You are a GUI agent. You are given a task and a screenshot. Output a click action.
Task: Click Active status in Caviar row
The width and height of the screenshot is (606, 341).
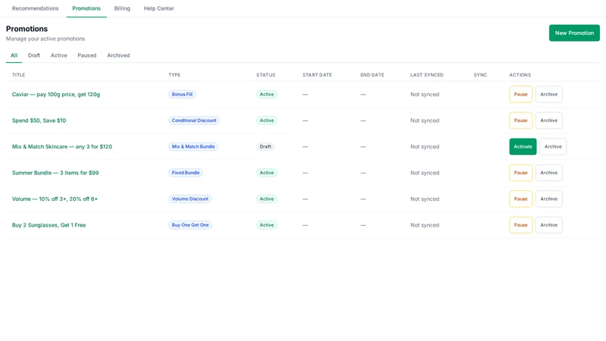267,94
